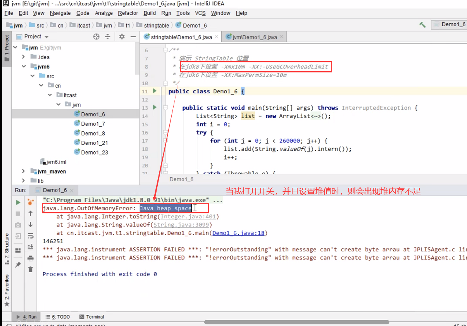Toggle the 7: Structure tool window button
467x326 pixels.
click(x=6, y=249)
